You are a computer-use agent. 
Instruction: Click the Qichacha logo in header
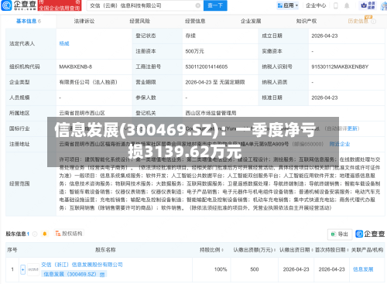(19, 5)
